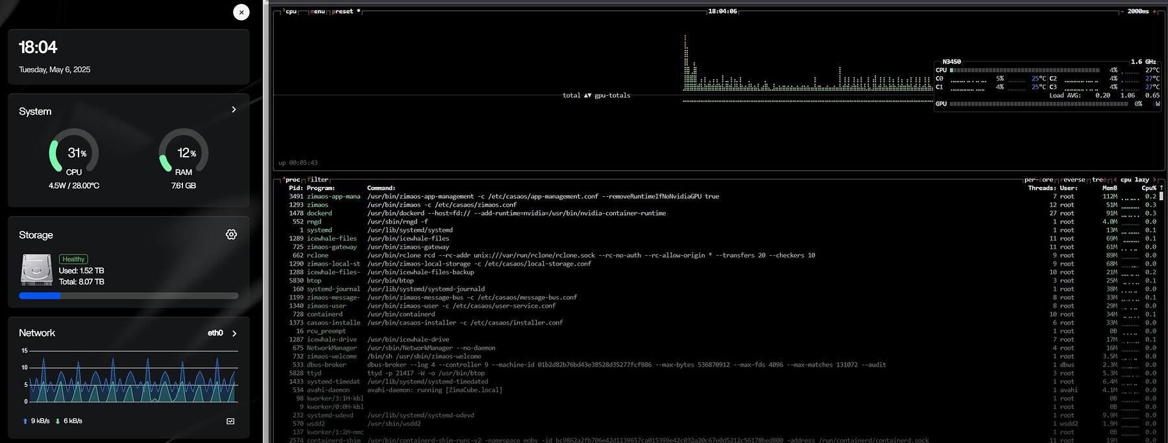Viewport: 1168px width, 443px height.
Task: Activate the process filter field
Action: (x=318, y=180)
